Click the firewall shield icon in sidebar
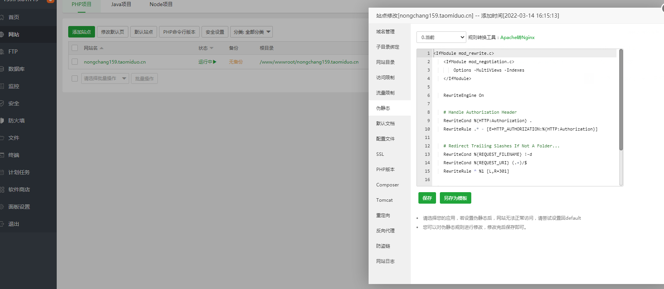The image size is (664, 289). (x=2, y=121)
